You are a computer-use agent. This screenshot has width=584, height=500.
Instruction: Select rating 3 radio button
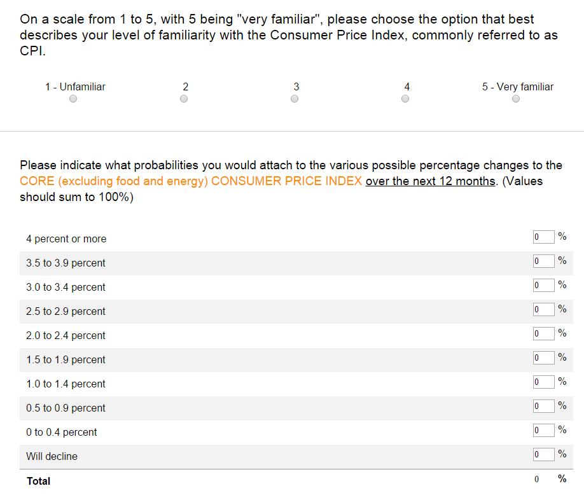coord(295,99)
